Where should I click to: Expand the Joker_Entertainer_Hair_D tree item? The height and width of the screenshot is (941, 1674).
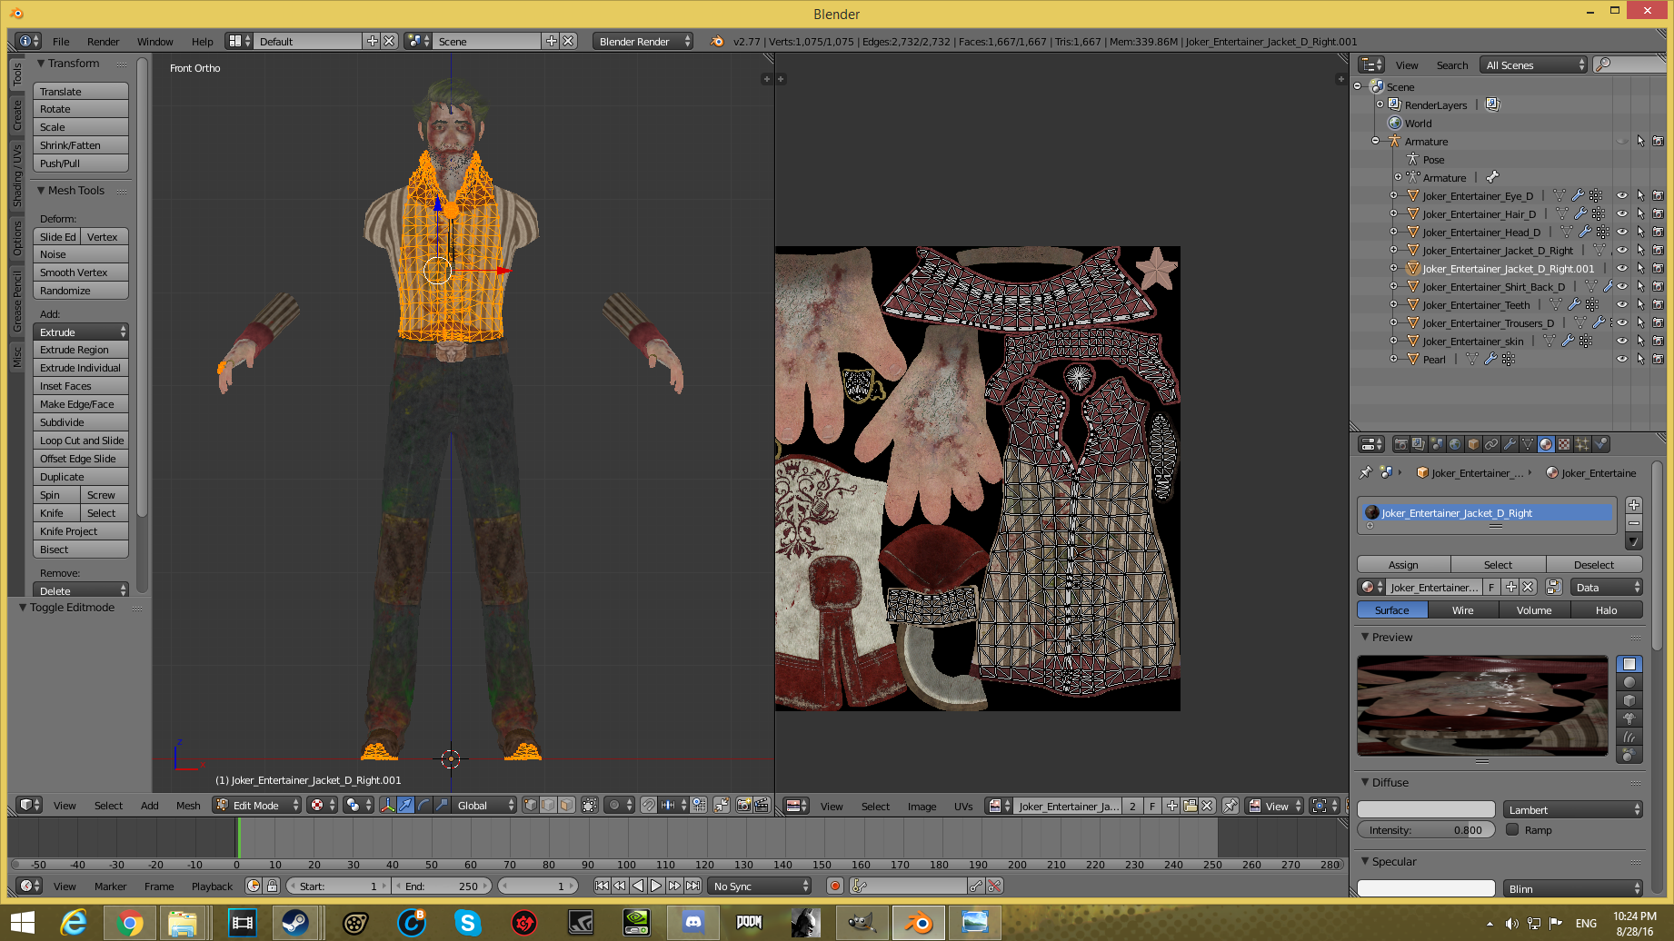tap(1394, 213)
